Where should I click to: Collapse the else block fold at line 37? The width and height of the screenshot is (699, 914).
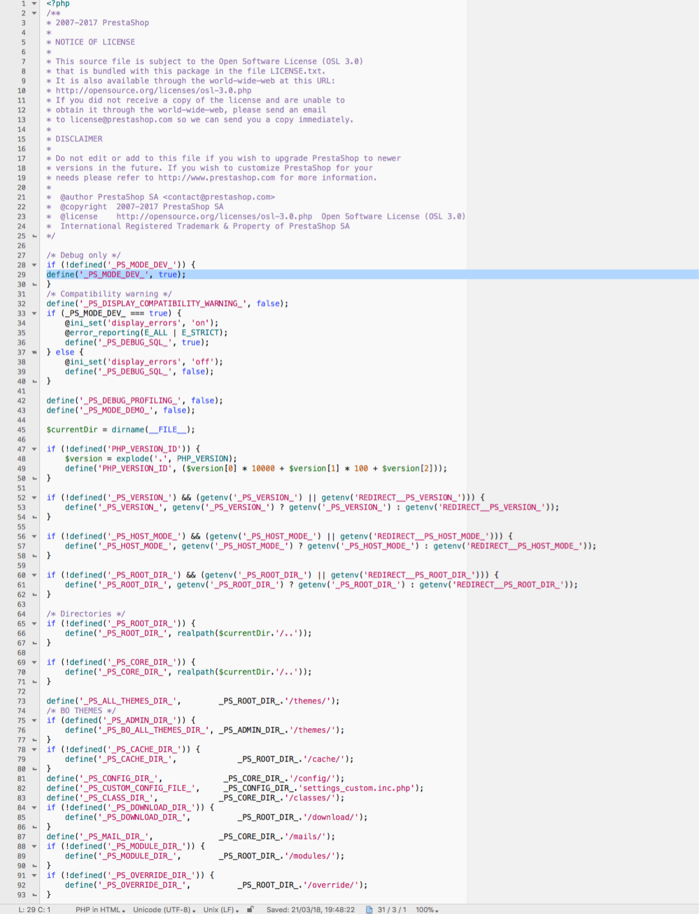point(34,352)
